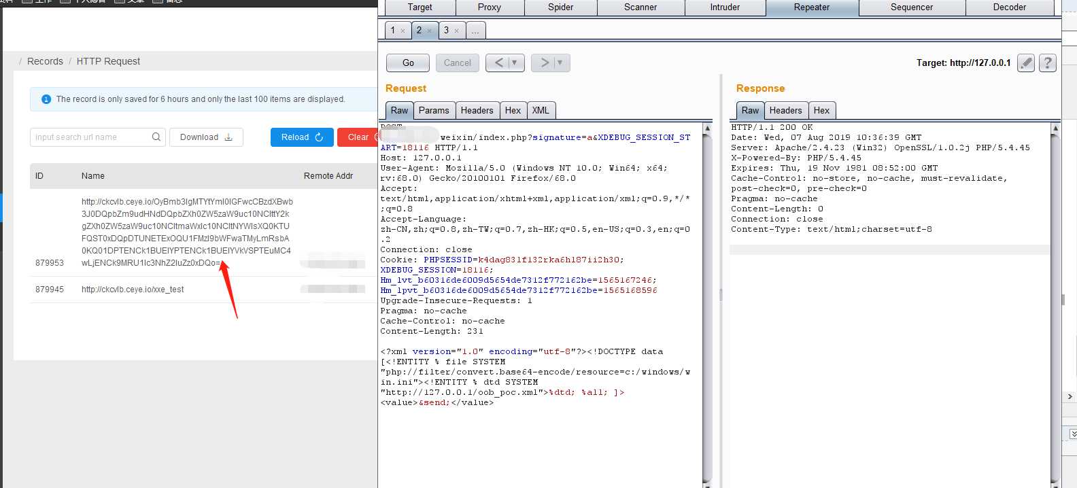
Task: Open the Sequencer tab
Action: pos(911,7)
